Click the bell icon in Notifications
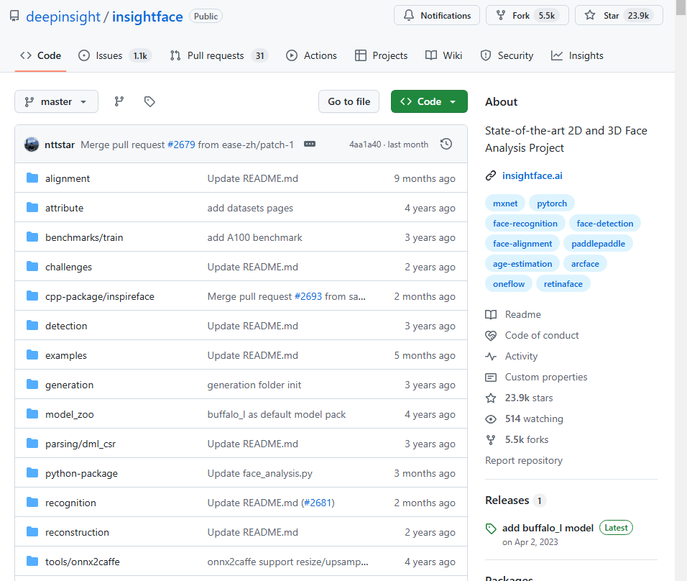687x581 pixels. [x=408, y=15]
